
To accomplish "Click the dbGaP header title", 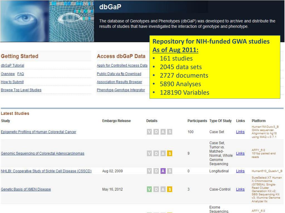I will 110,7.
